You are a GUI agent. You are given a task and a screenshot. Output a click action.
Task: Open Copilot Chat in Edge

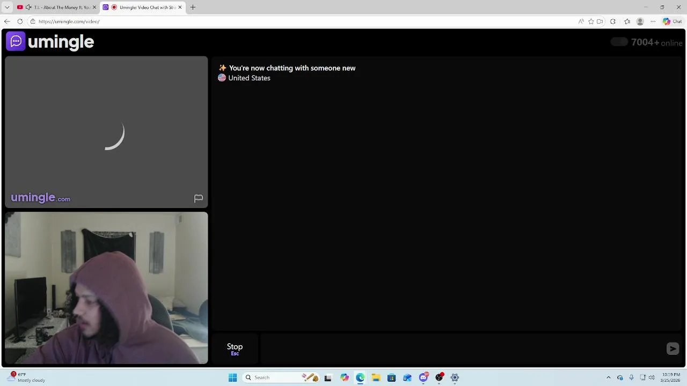pyautogui.click(x=673, y=21)
